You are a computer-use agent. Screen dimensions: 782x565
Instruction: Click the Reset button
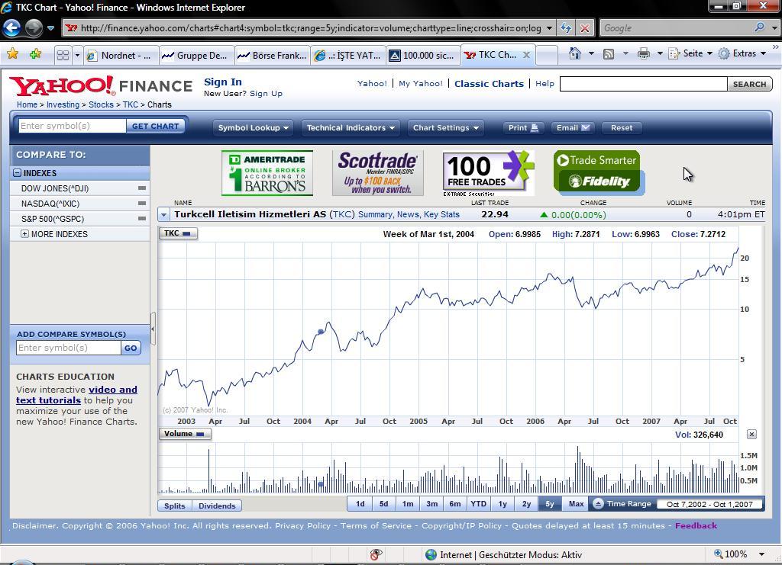click(x=622, y=128)
